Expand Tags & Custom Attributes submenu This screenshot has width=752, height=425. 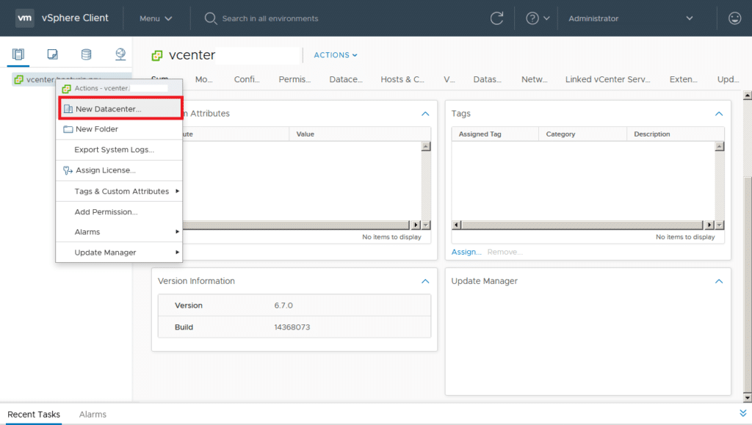pyautogui.click(x=119, y=191)
